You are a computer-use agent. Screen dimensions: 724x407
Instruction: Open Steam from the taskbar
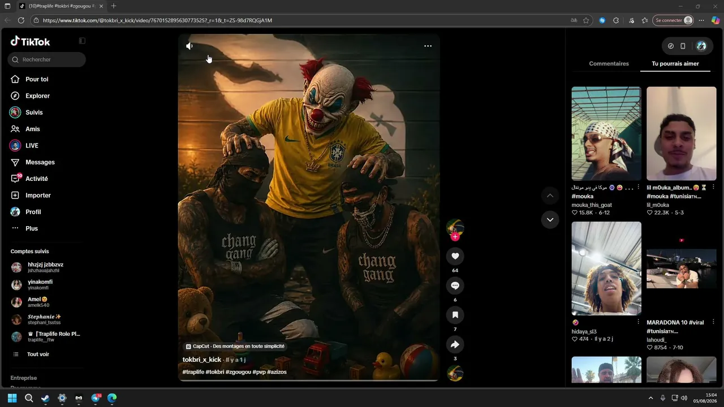45,398
